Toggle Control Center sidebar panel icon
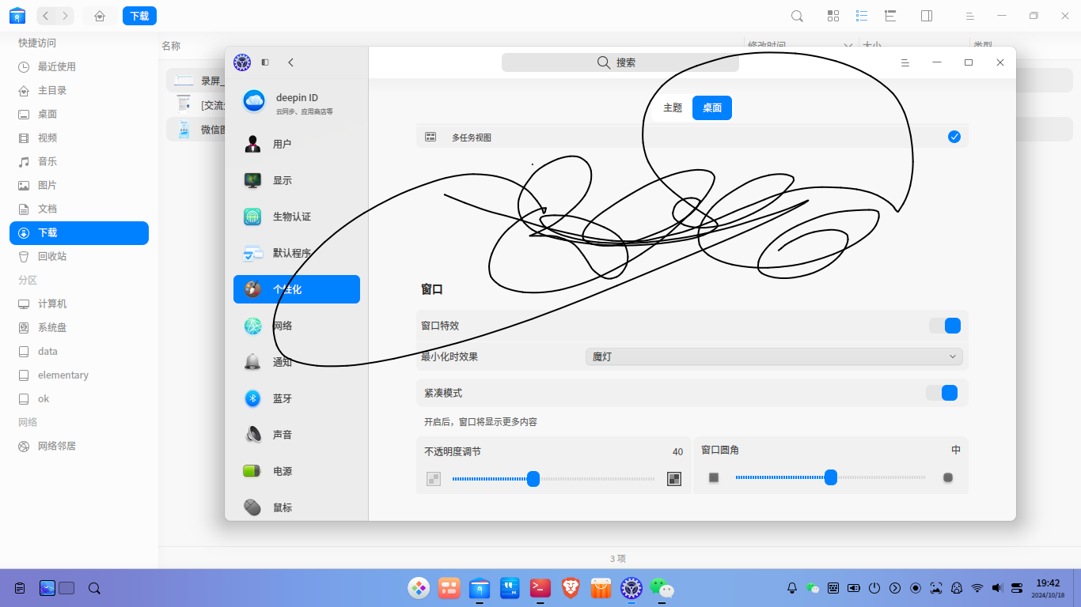 [265, 62]
